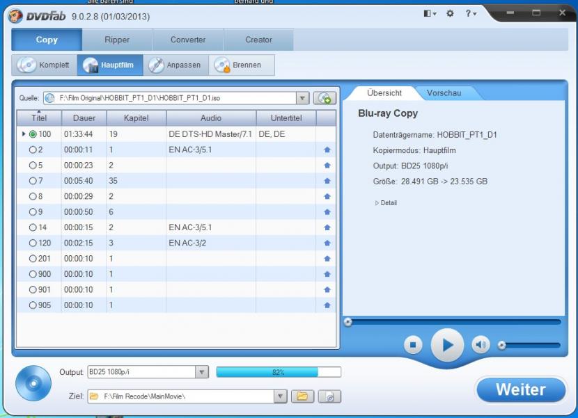Click the Untertitel column header
The image size is (578, 418).
pos(286,118)
